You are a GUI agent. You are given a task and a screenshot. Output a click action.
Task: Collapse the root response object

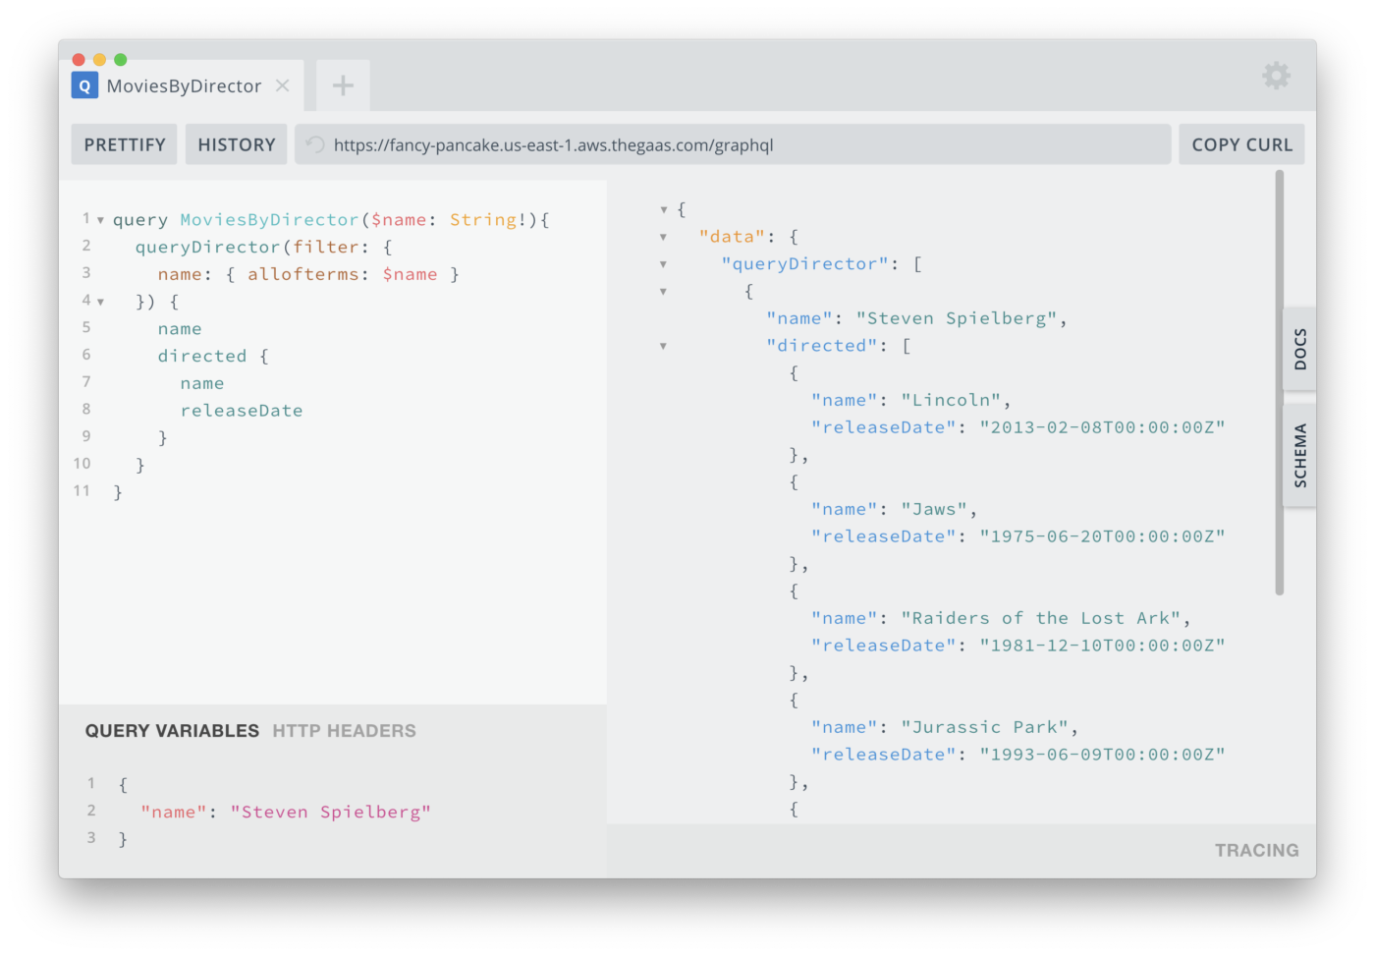664,208
